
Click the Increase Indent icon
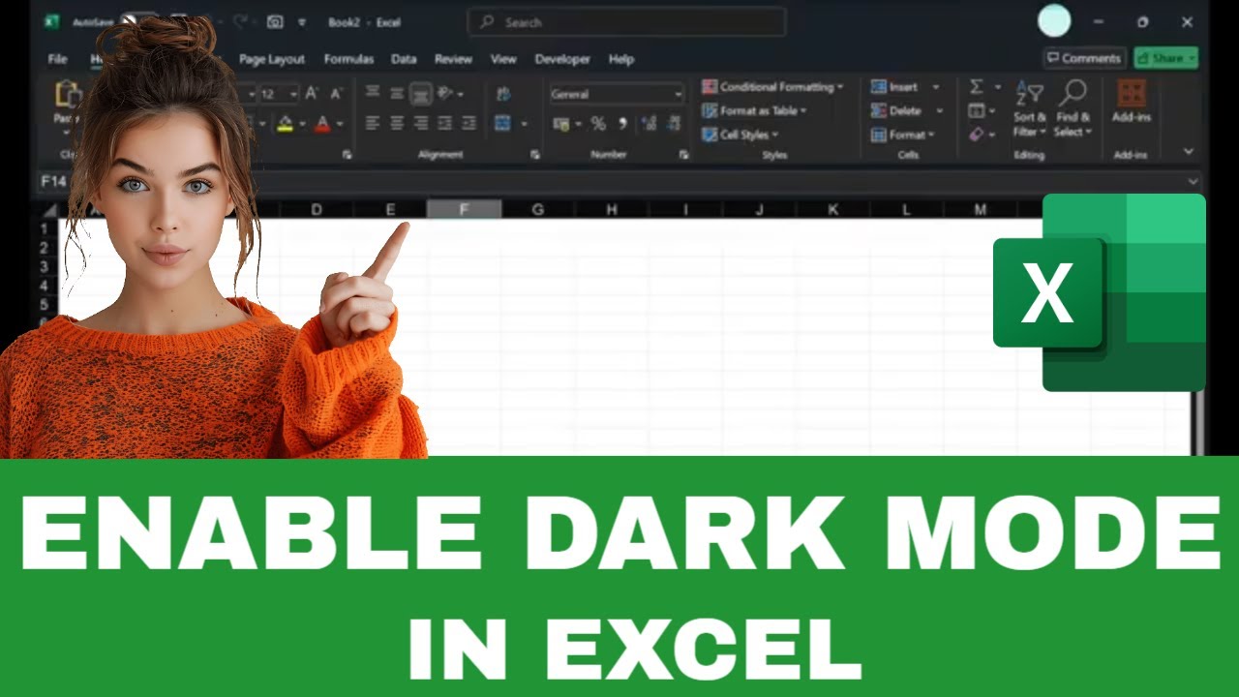click(x=468, y=123)
